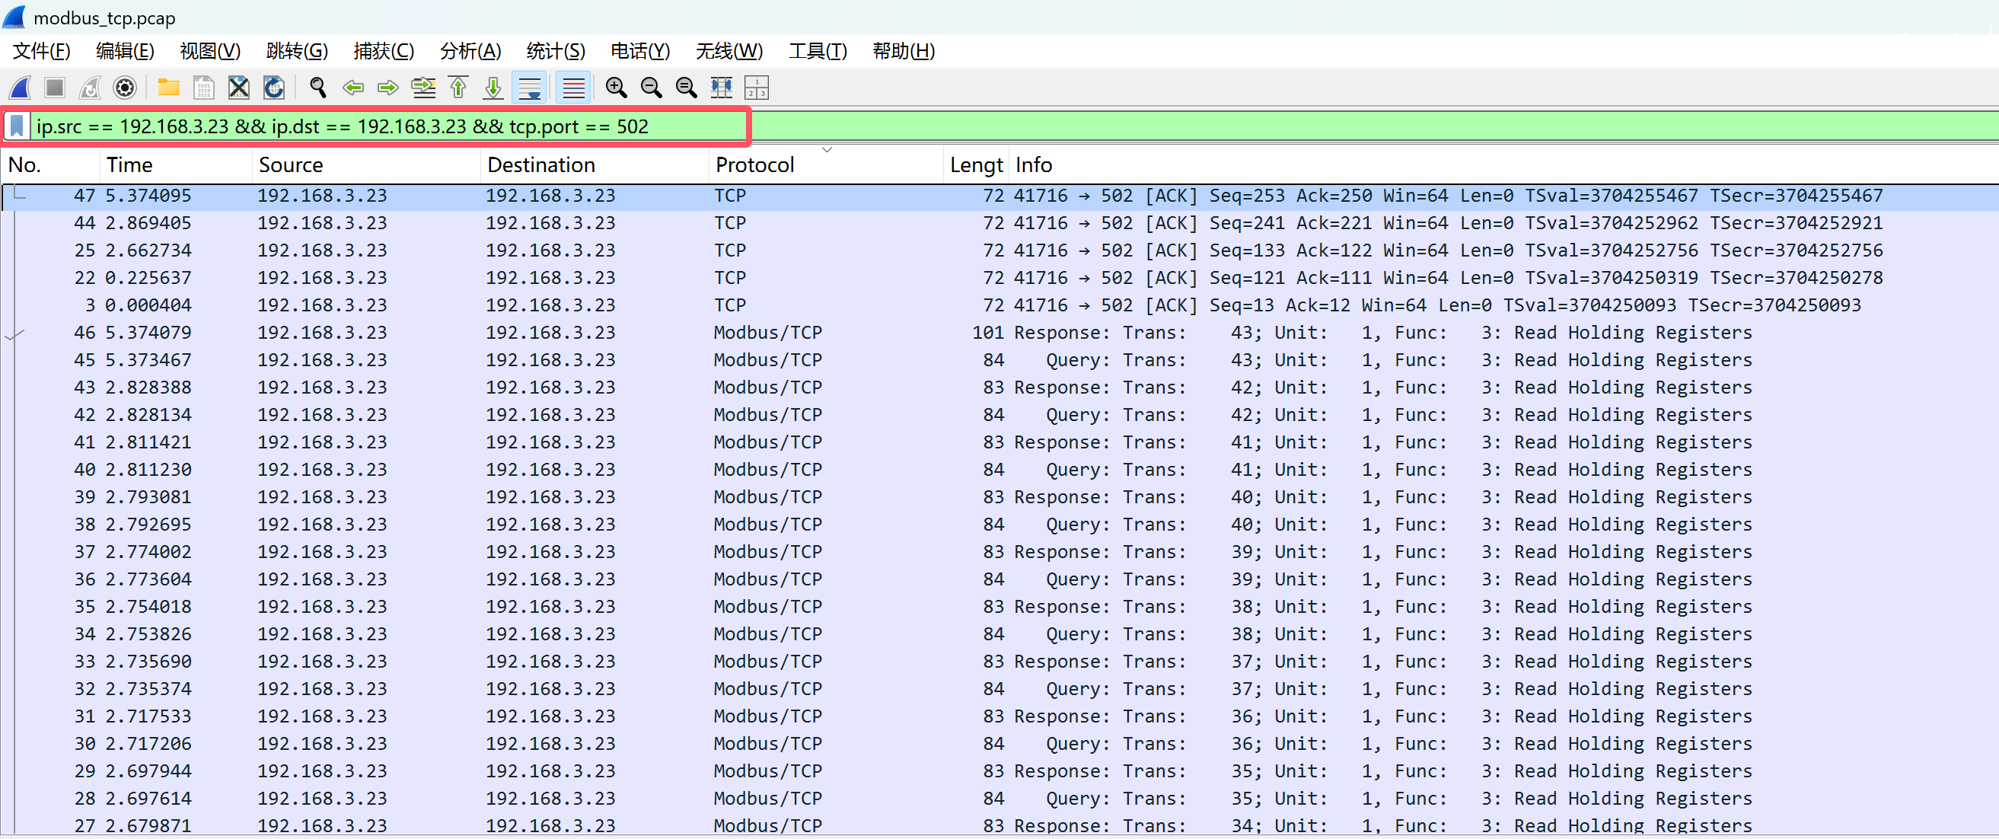Reload this capture file
Viewport: 1999px width, 839px height.
274,88
